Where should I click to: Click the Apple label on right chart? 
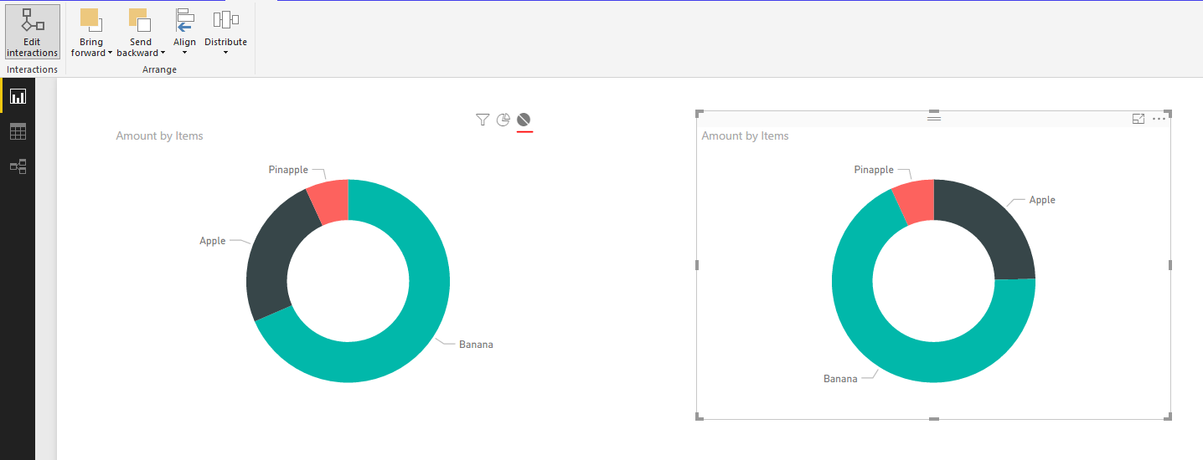(x=1042, y=199)
